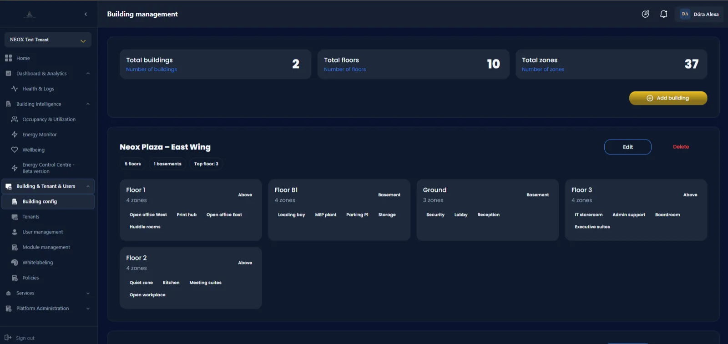This screenshot has height=344, width=728.
Task: Click the Floor B1 card title
Action: pos(286,190)
